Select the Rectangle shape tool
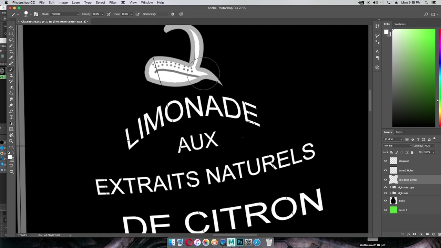This screenshot has width=441, height=248. tap(11, 129)
